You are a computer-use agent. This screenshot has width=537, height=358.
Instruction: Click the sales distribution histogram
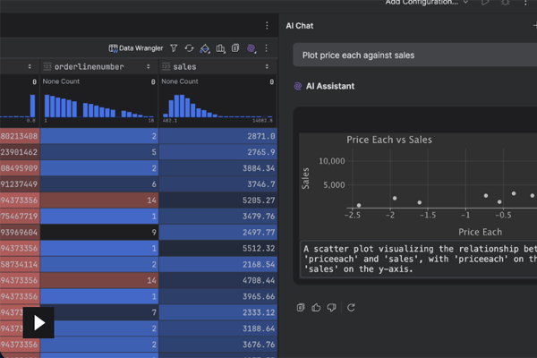(x=217, y=106)
